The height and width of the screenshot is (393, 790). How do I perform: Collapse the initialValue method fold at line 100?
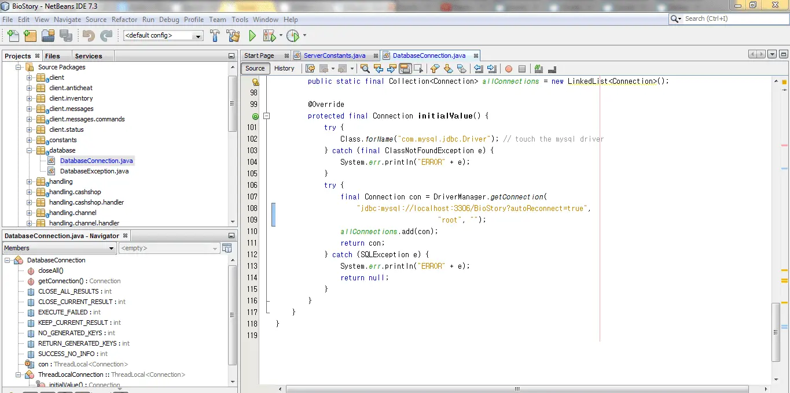[x=267, y=116]
